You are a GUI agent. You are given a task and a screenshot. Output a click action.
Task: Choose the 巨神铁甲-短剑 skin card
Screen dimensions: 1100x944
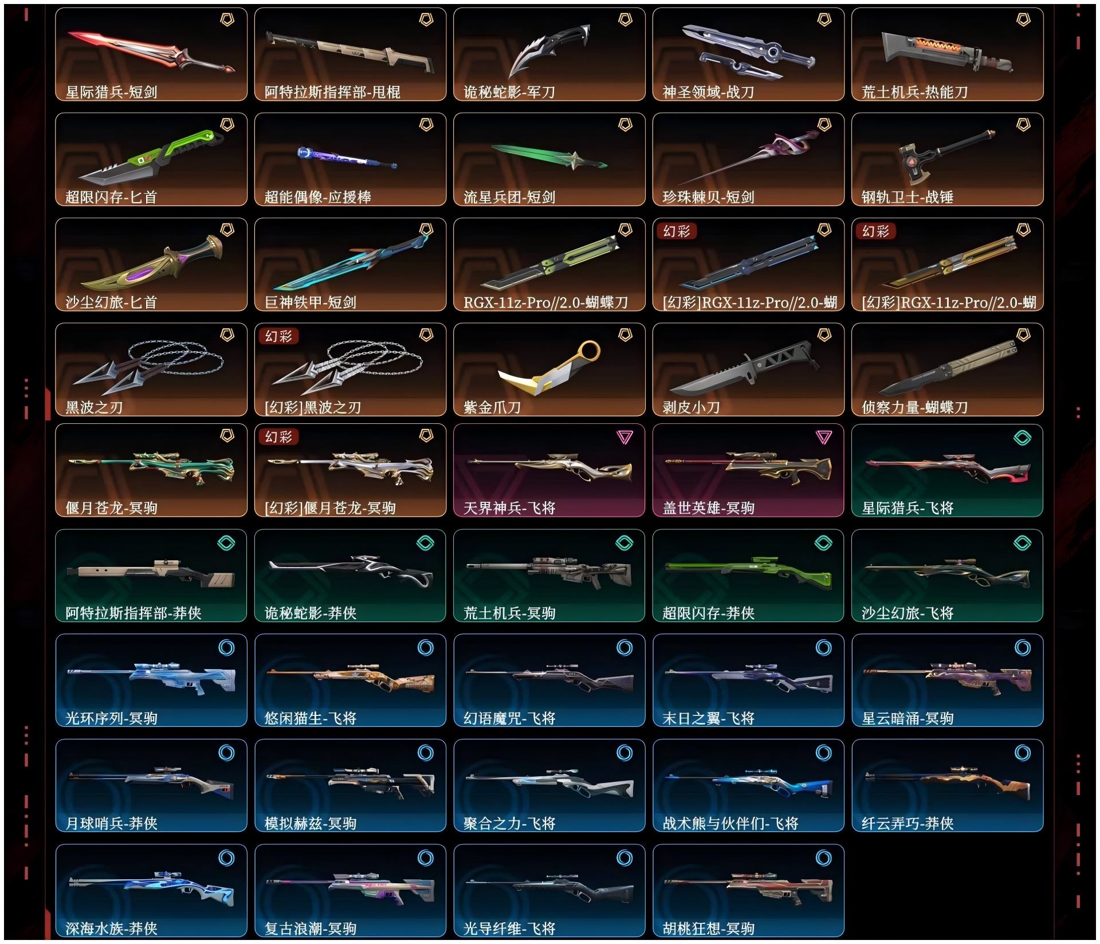tap(350, 265)
